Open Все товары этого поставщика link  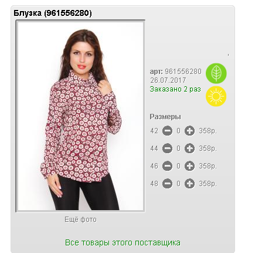(x=123, y=242)
